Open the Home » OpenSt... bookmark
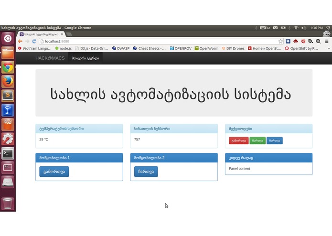332x236 pixels. tap(265, 48)
